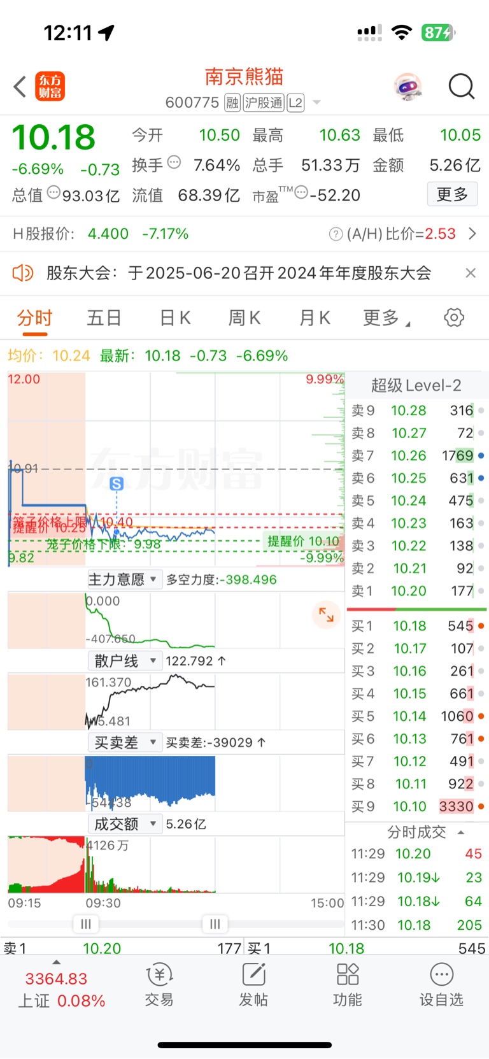Tap orange dot beside 买9 row

tap(481, 807)
